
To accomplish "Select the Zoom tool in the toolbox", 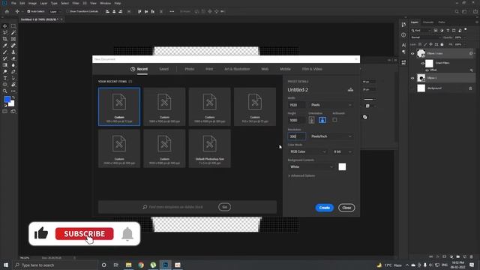I will tap(5, 91).
